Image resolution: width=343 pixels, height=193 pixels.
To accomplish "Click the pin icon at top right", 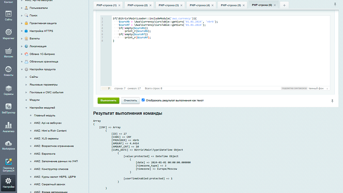I will [335, 4].
